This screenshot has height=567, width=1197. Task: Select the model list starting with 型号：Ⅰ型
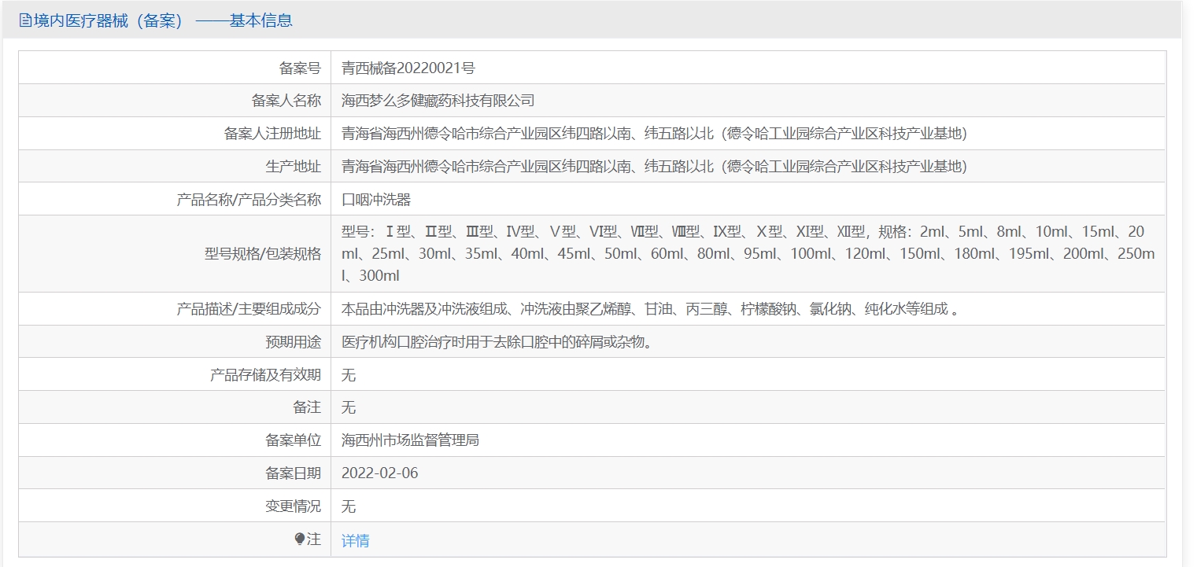click(748, 254)
